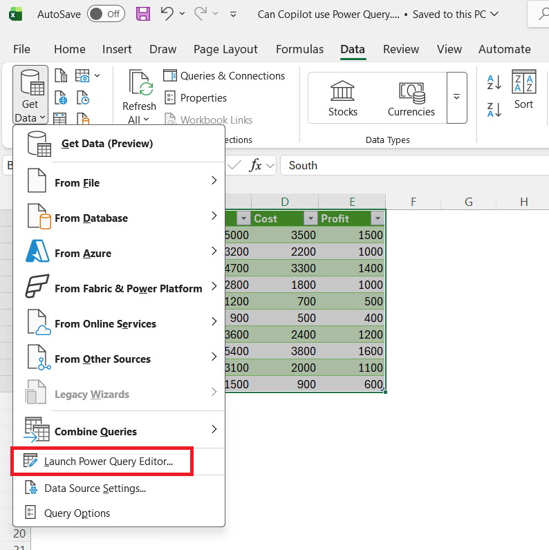Open the Customize Quick Access Toolbar arrow
The height and width of the screenshot is (550, 549).
click(233, 15)
